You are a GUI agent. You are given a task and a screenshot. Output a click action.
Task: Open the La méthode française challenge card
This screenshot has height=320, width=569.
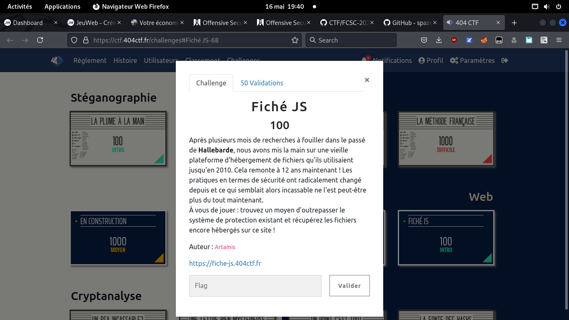pyautogui.click(x=446, y=138)
